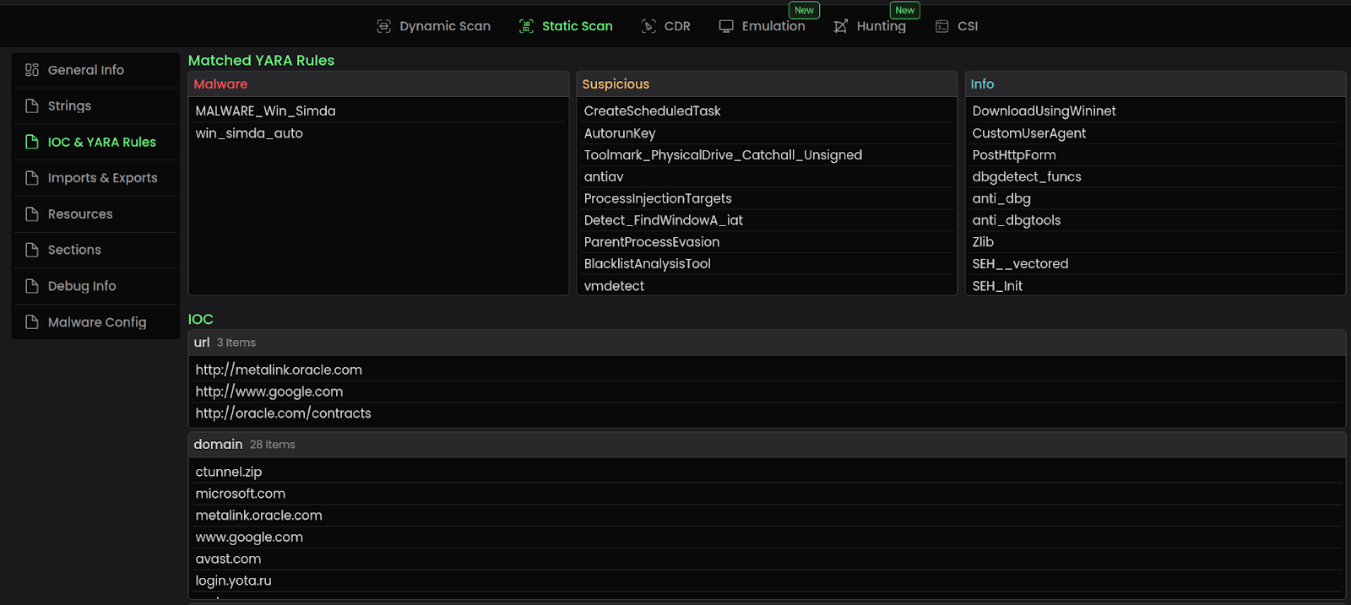1351x605 pixels.
Task: Click the New badge above Hunting
Action: point(905,10)
